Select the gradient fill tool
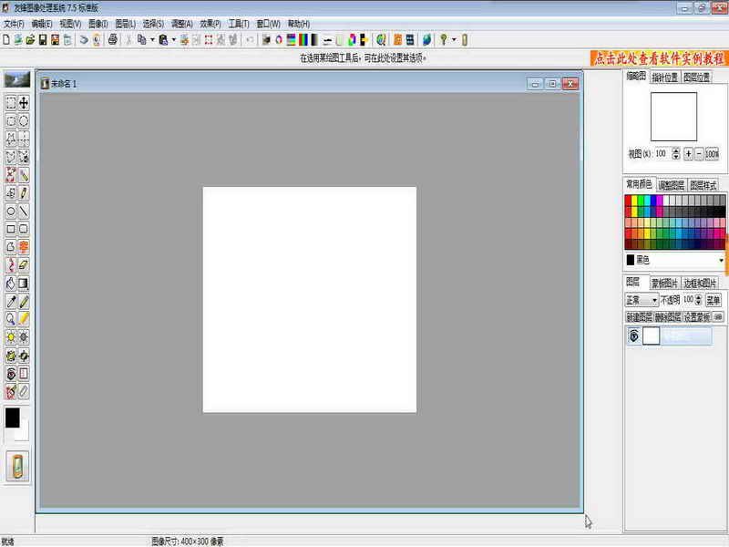The image size is (729, 547). click(24, 284)
